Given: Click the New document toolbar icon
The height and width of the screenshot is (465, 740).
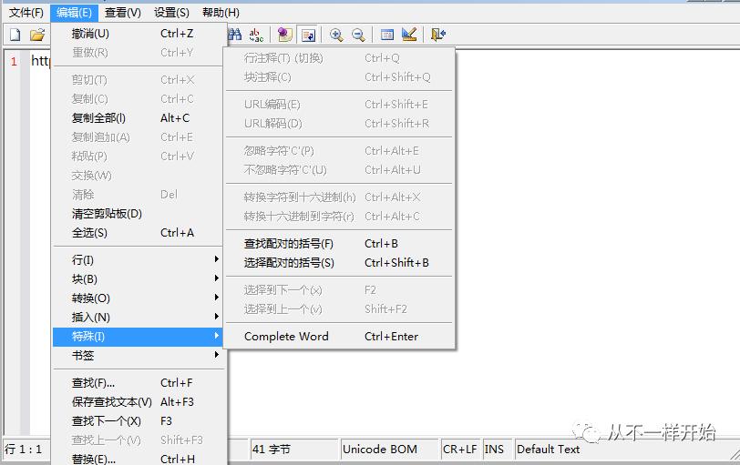Looking at the screenshot, I should tap(15, 35).
